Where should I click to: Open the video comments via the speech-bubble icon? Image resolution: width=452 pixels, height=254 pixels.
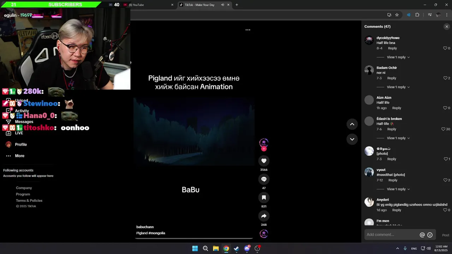(264, 179)
